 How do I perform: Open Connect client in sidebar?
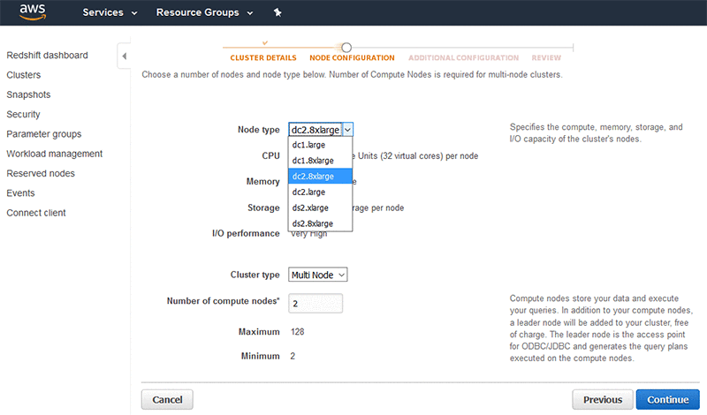coord(36,213)
